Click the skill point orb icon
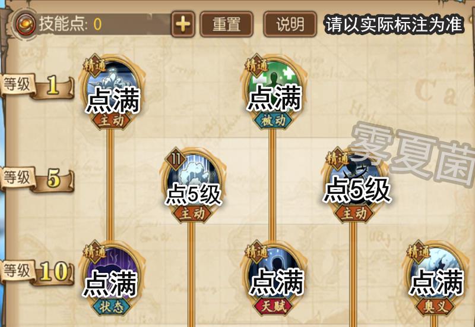The width and height of the screenshot is (475, 327). click(x=26, y=24)
